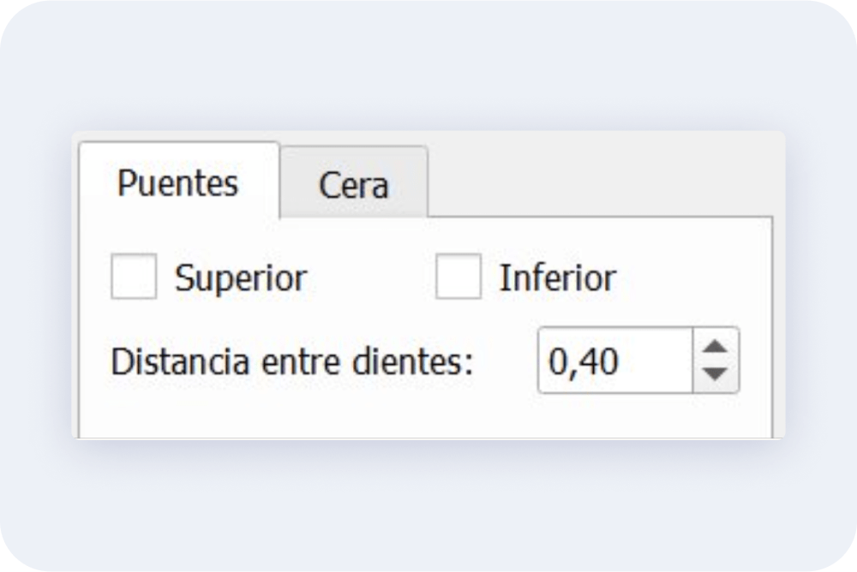Activate bridges for the Superior arch
The image size is (857, 572).
tap(134, 277)
